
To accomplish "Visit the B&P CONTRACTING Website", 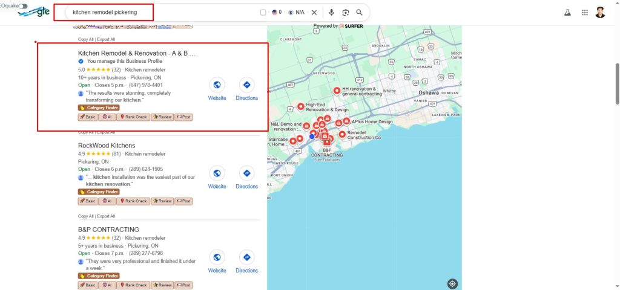I will [217, 262].
